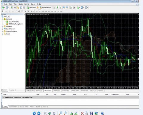Screen dimensions: 143x115
Task: Open the indicators list dropdown
Action: [x=78, y=7]
